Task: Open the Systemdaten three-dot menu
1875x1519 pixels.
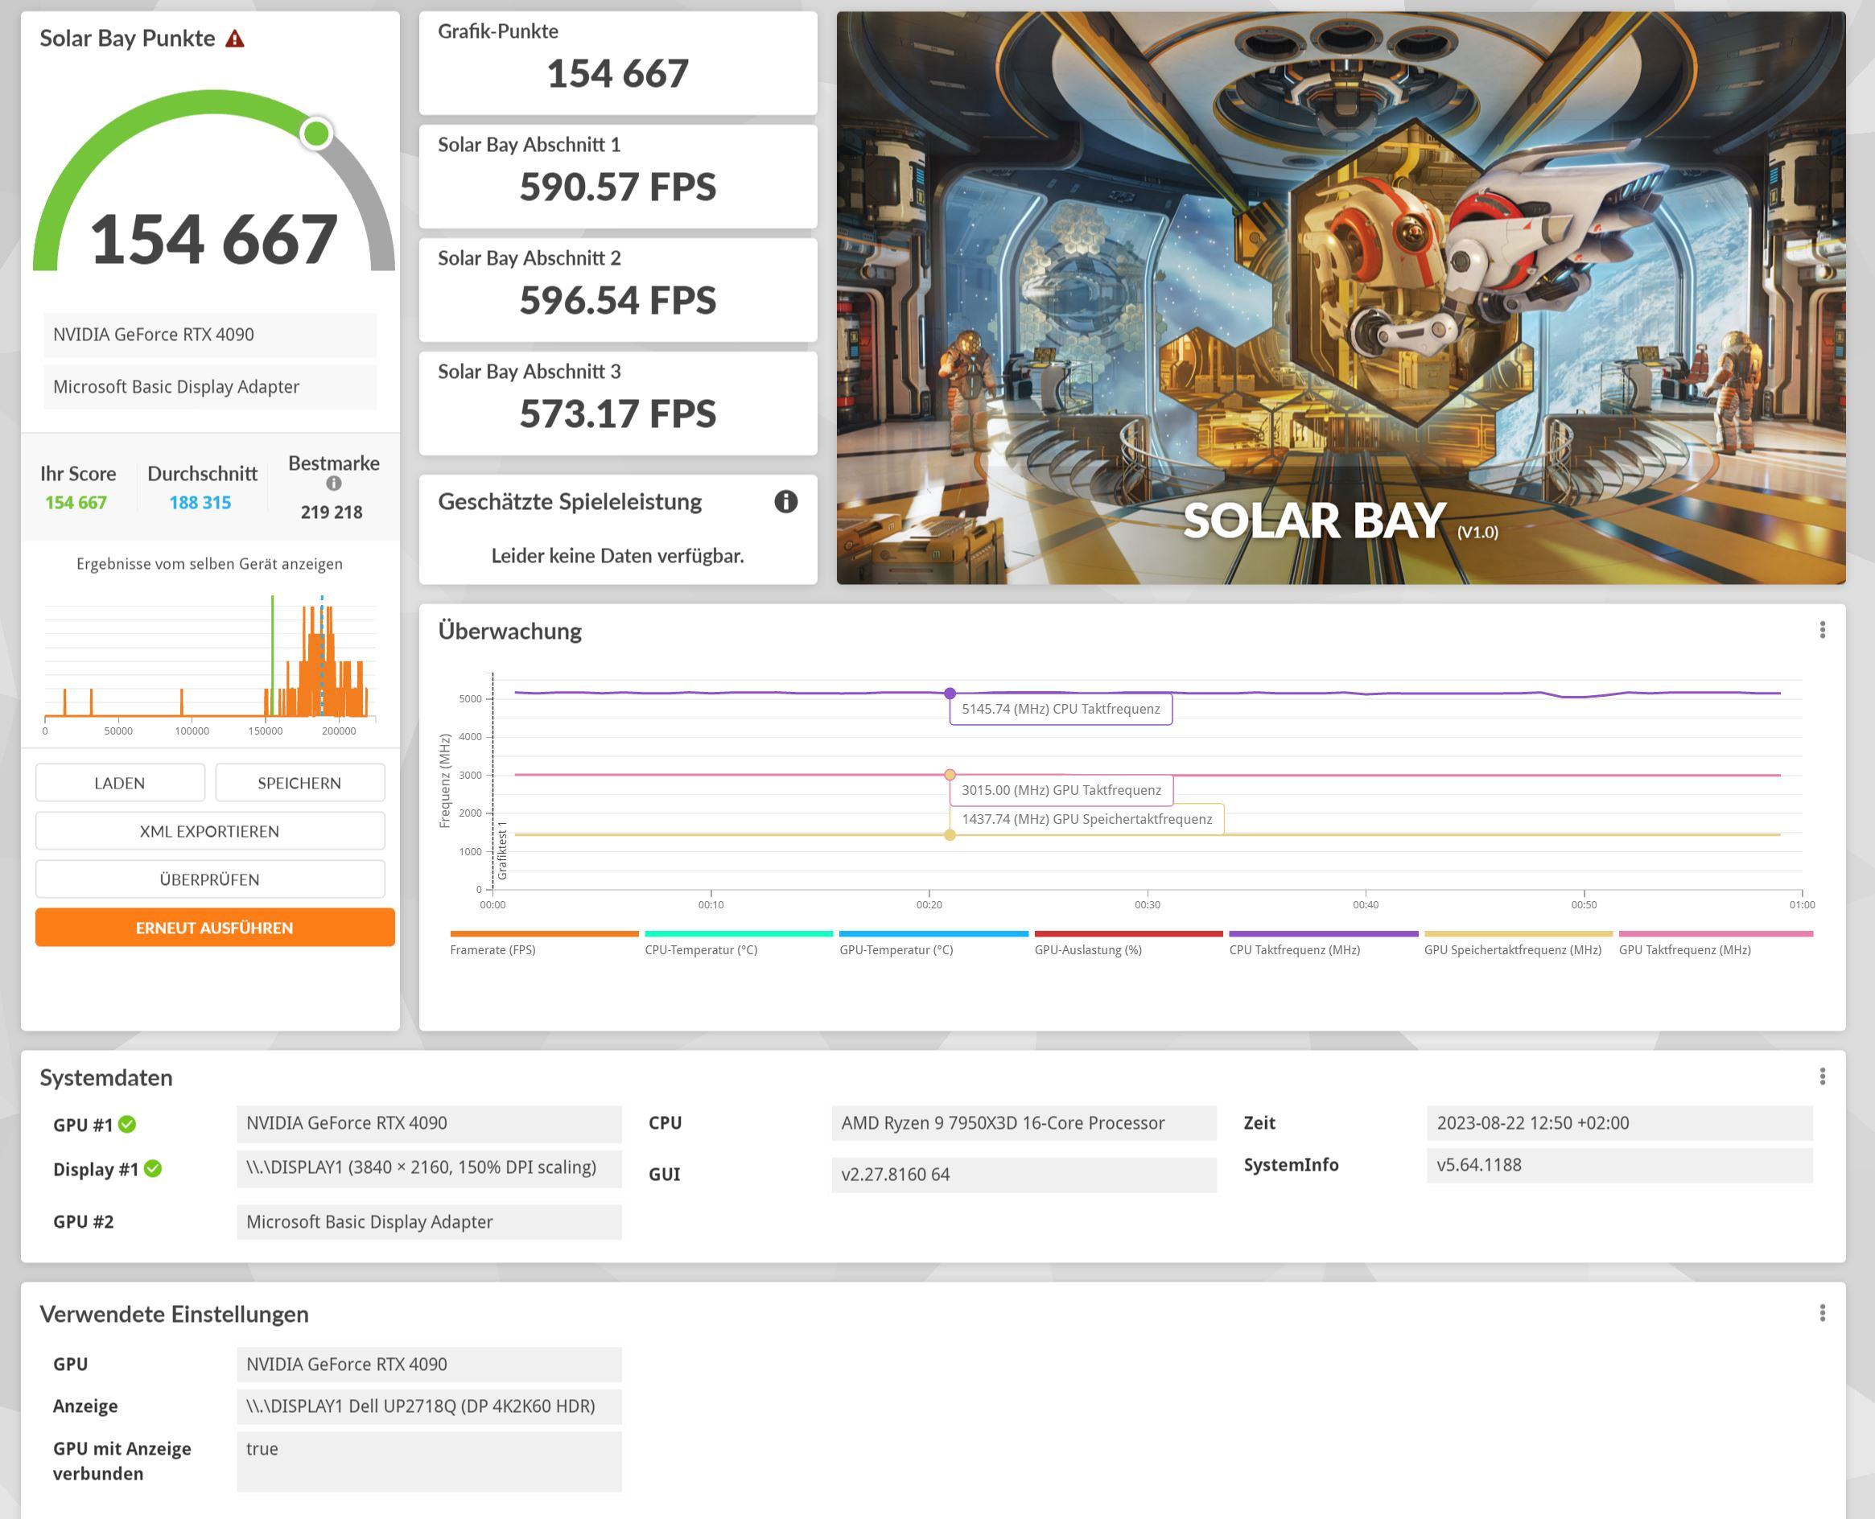Action: point(1822,1076)
